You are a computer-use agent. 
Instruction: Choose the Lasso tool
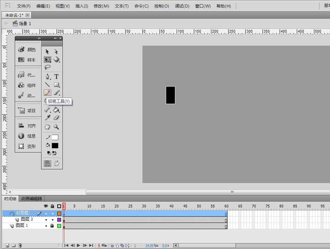47,68
